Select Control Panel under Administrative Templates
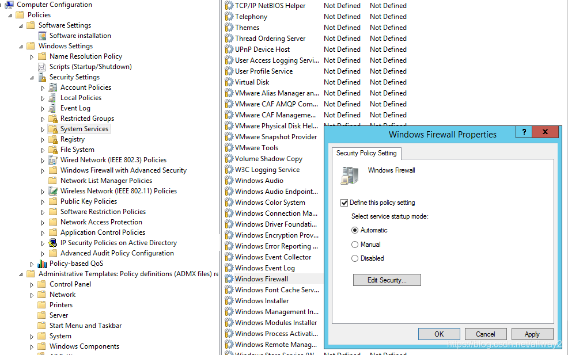The image size is (568, 355). point(70,284)
